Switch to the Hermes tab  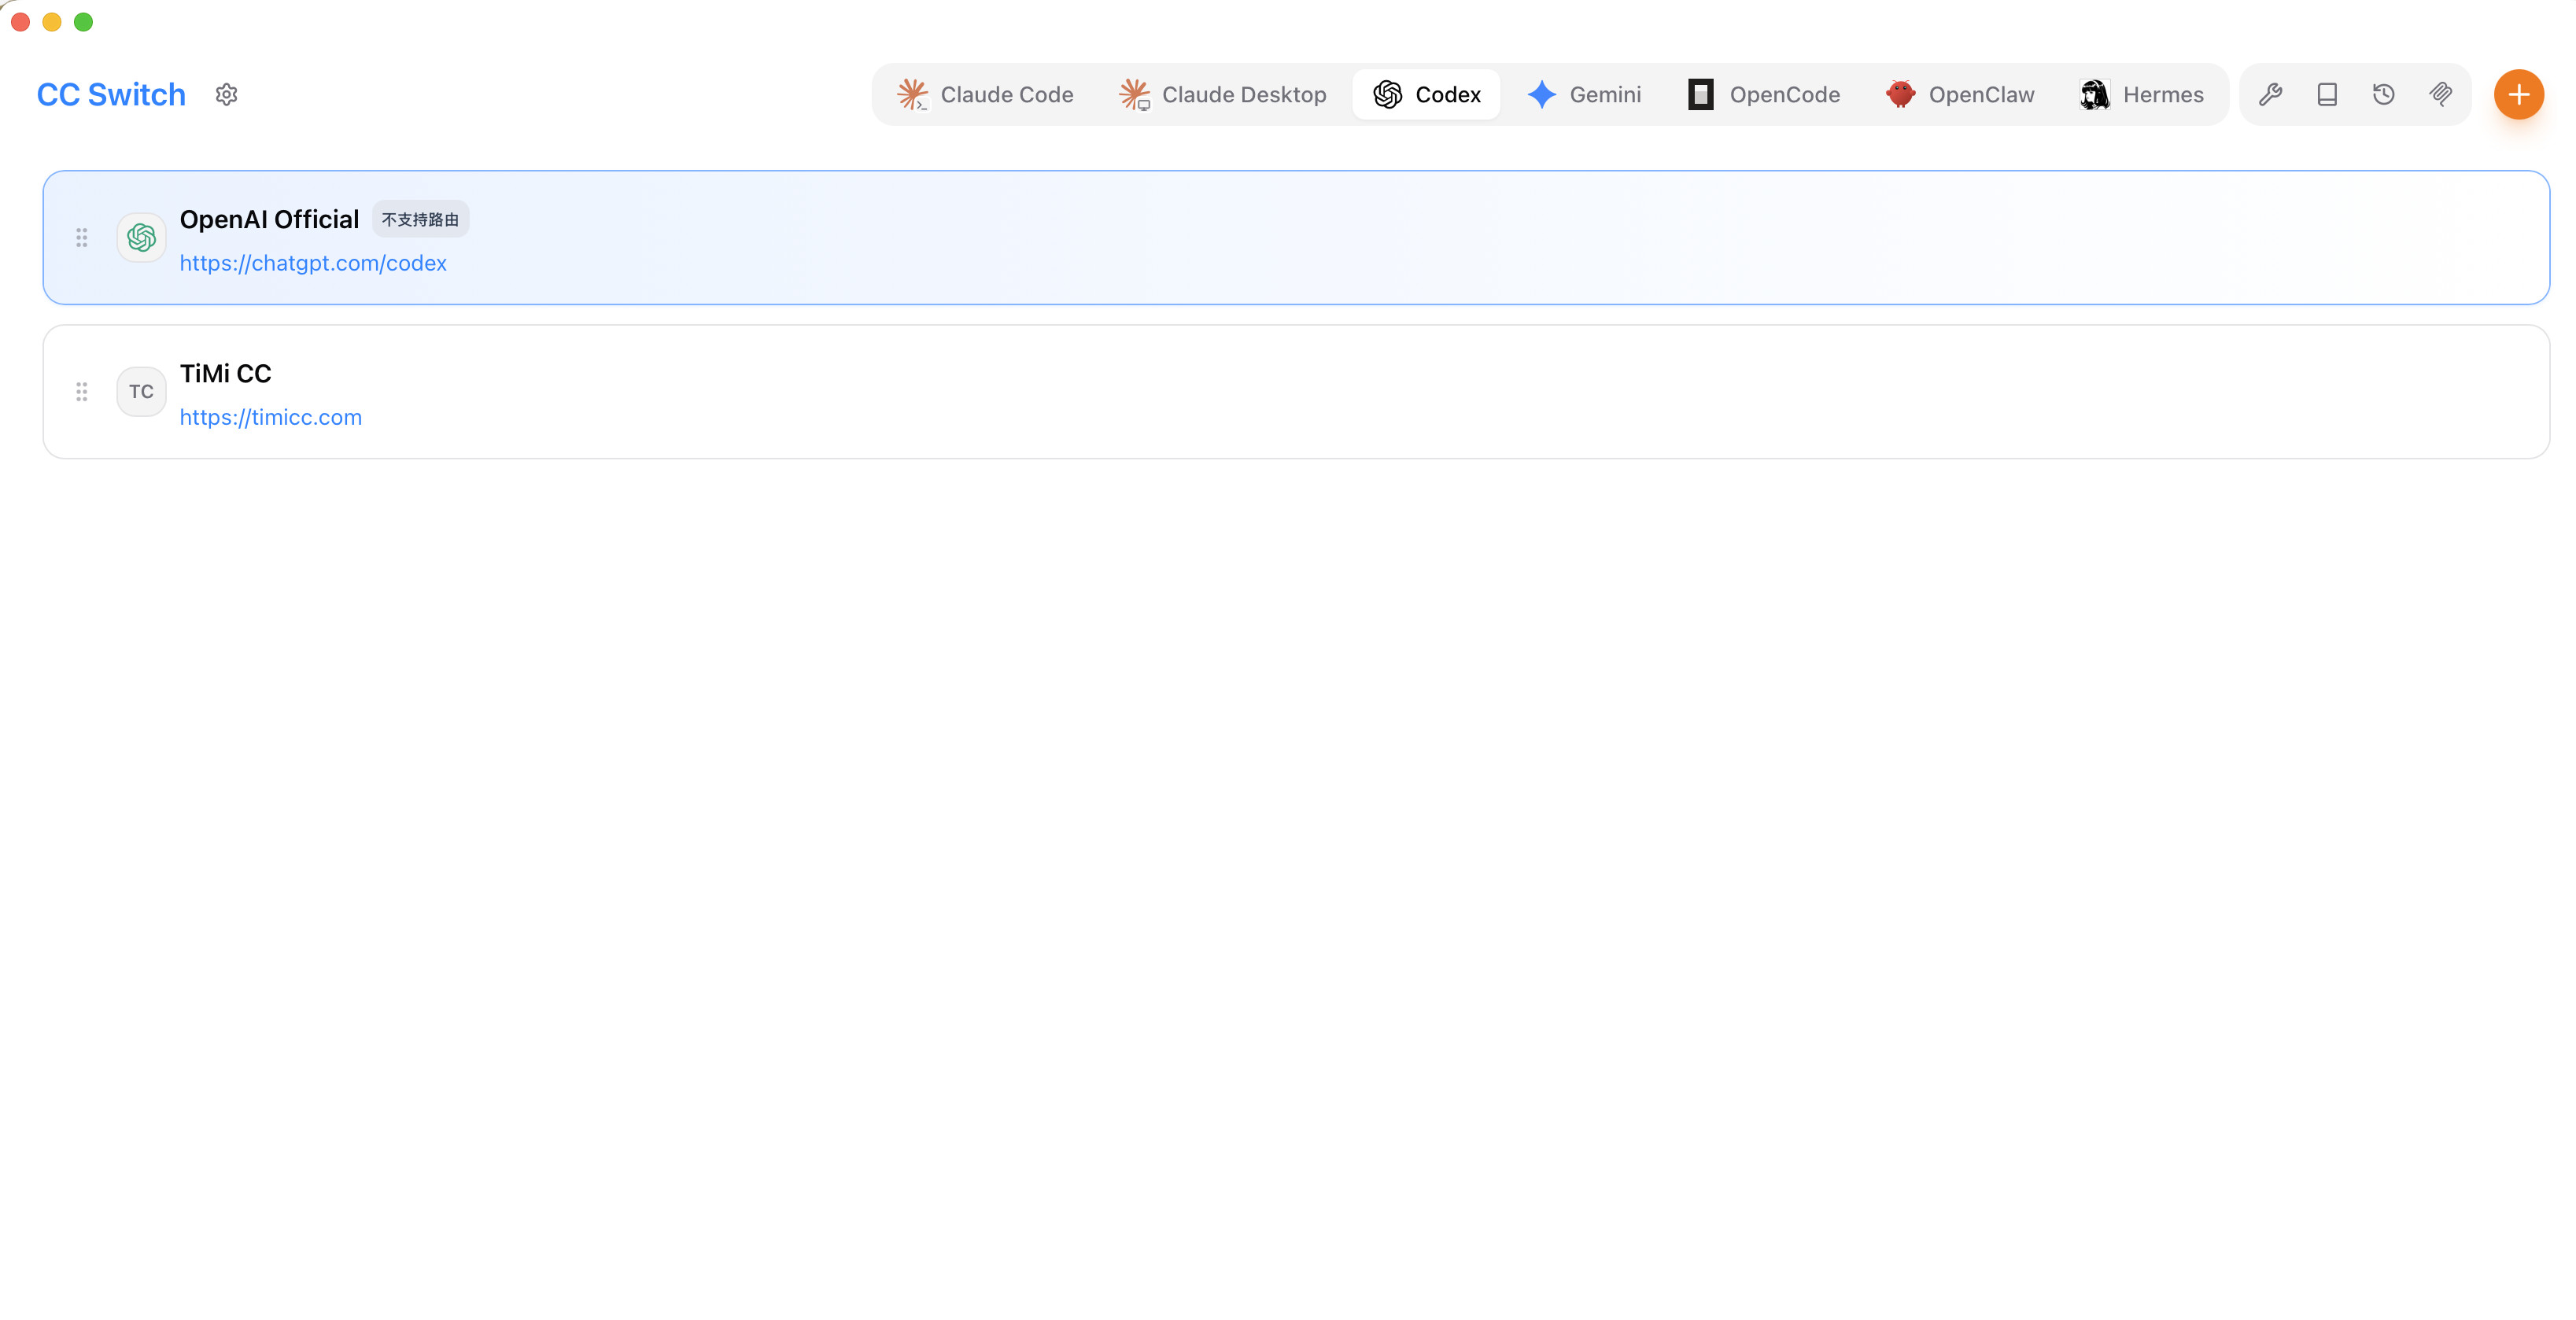click(2141, 94)
